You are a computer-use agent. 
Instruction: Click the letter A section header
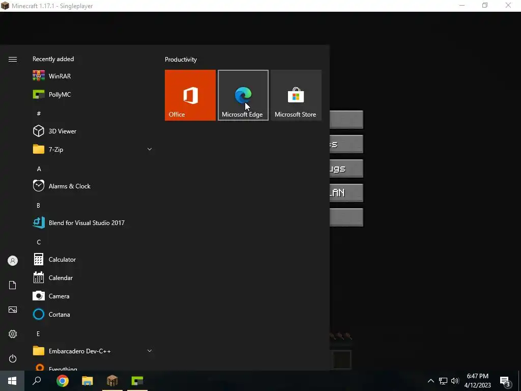pos(39,169)
